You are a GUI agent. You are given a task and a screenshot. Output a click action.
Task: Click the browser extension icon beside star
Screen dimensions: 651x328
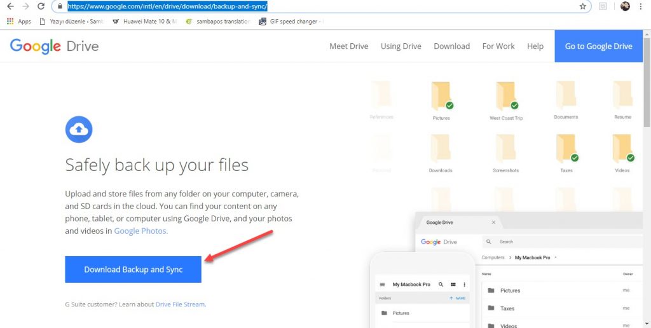[603, 6]
